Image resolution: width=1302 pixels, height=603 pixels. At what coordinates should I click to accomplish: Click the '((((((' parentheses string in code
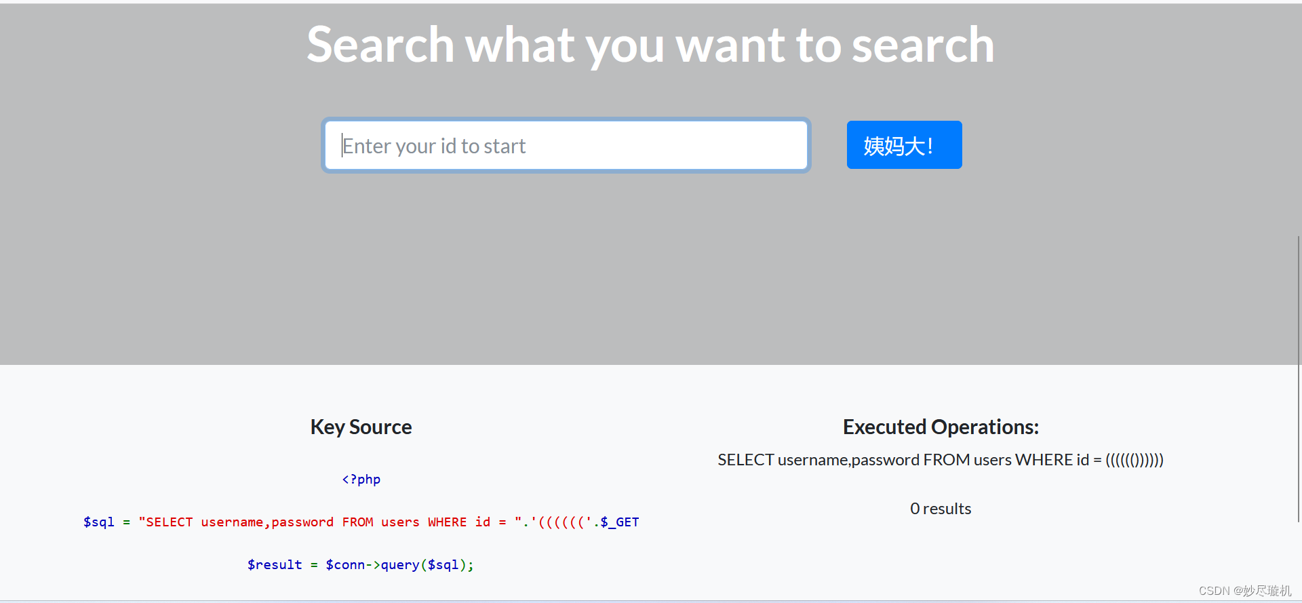[561, 522]
